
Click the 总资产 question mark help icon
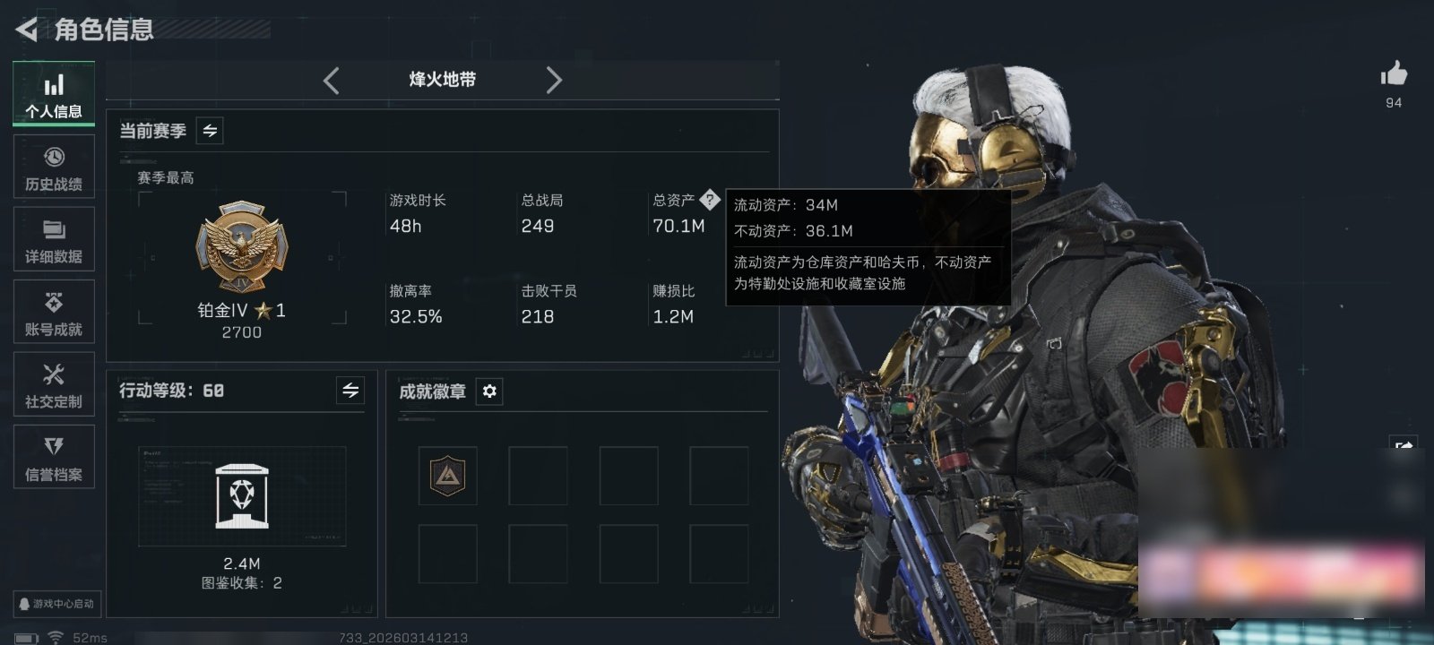tap(710, 199)
